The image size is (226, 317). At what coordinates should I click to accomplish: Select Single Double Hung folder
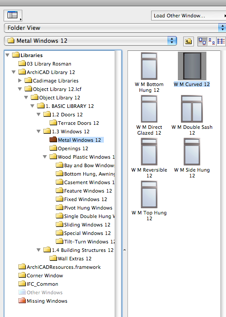[85, 216]
